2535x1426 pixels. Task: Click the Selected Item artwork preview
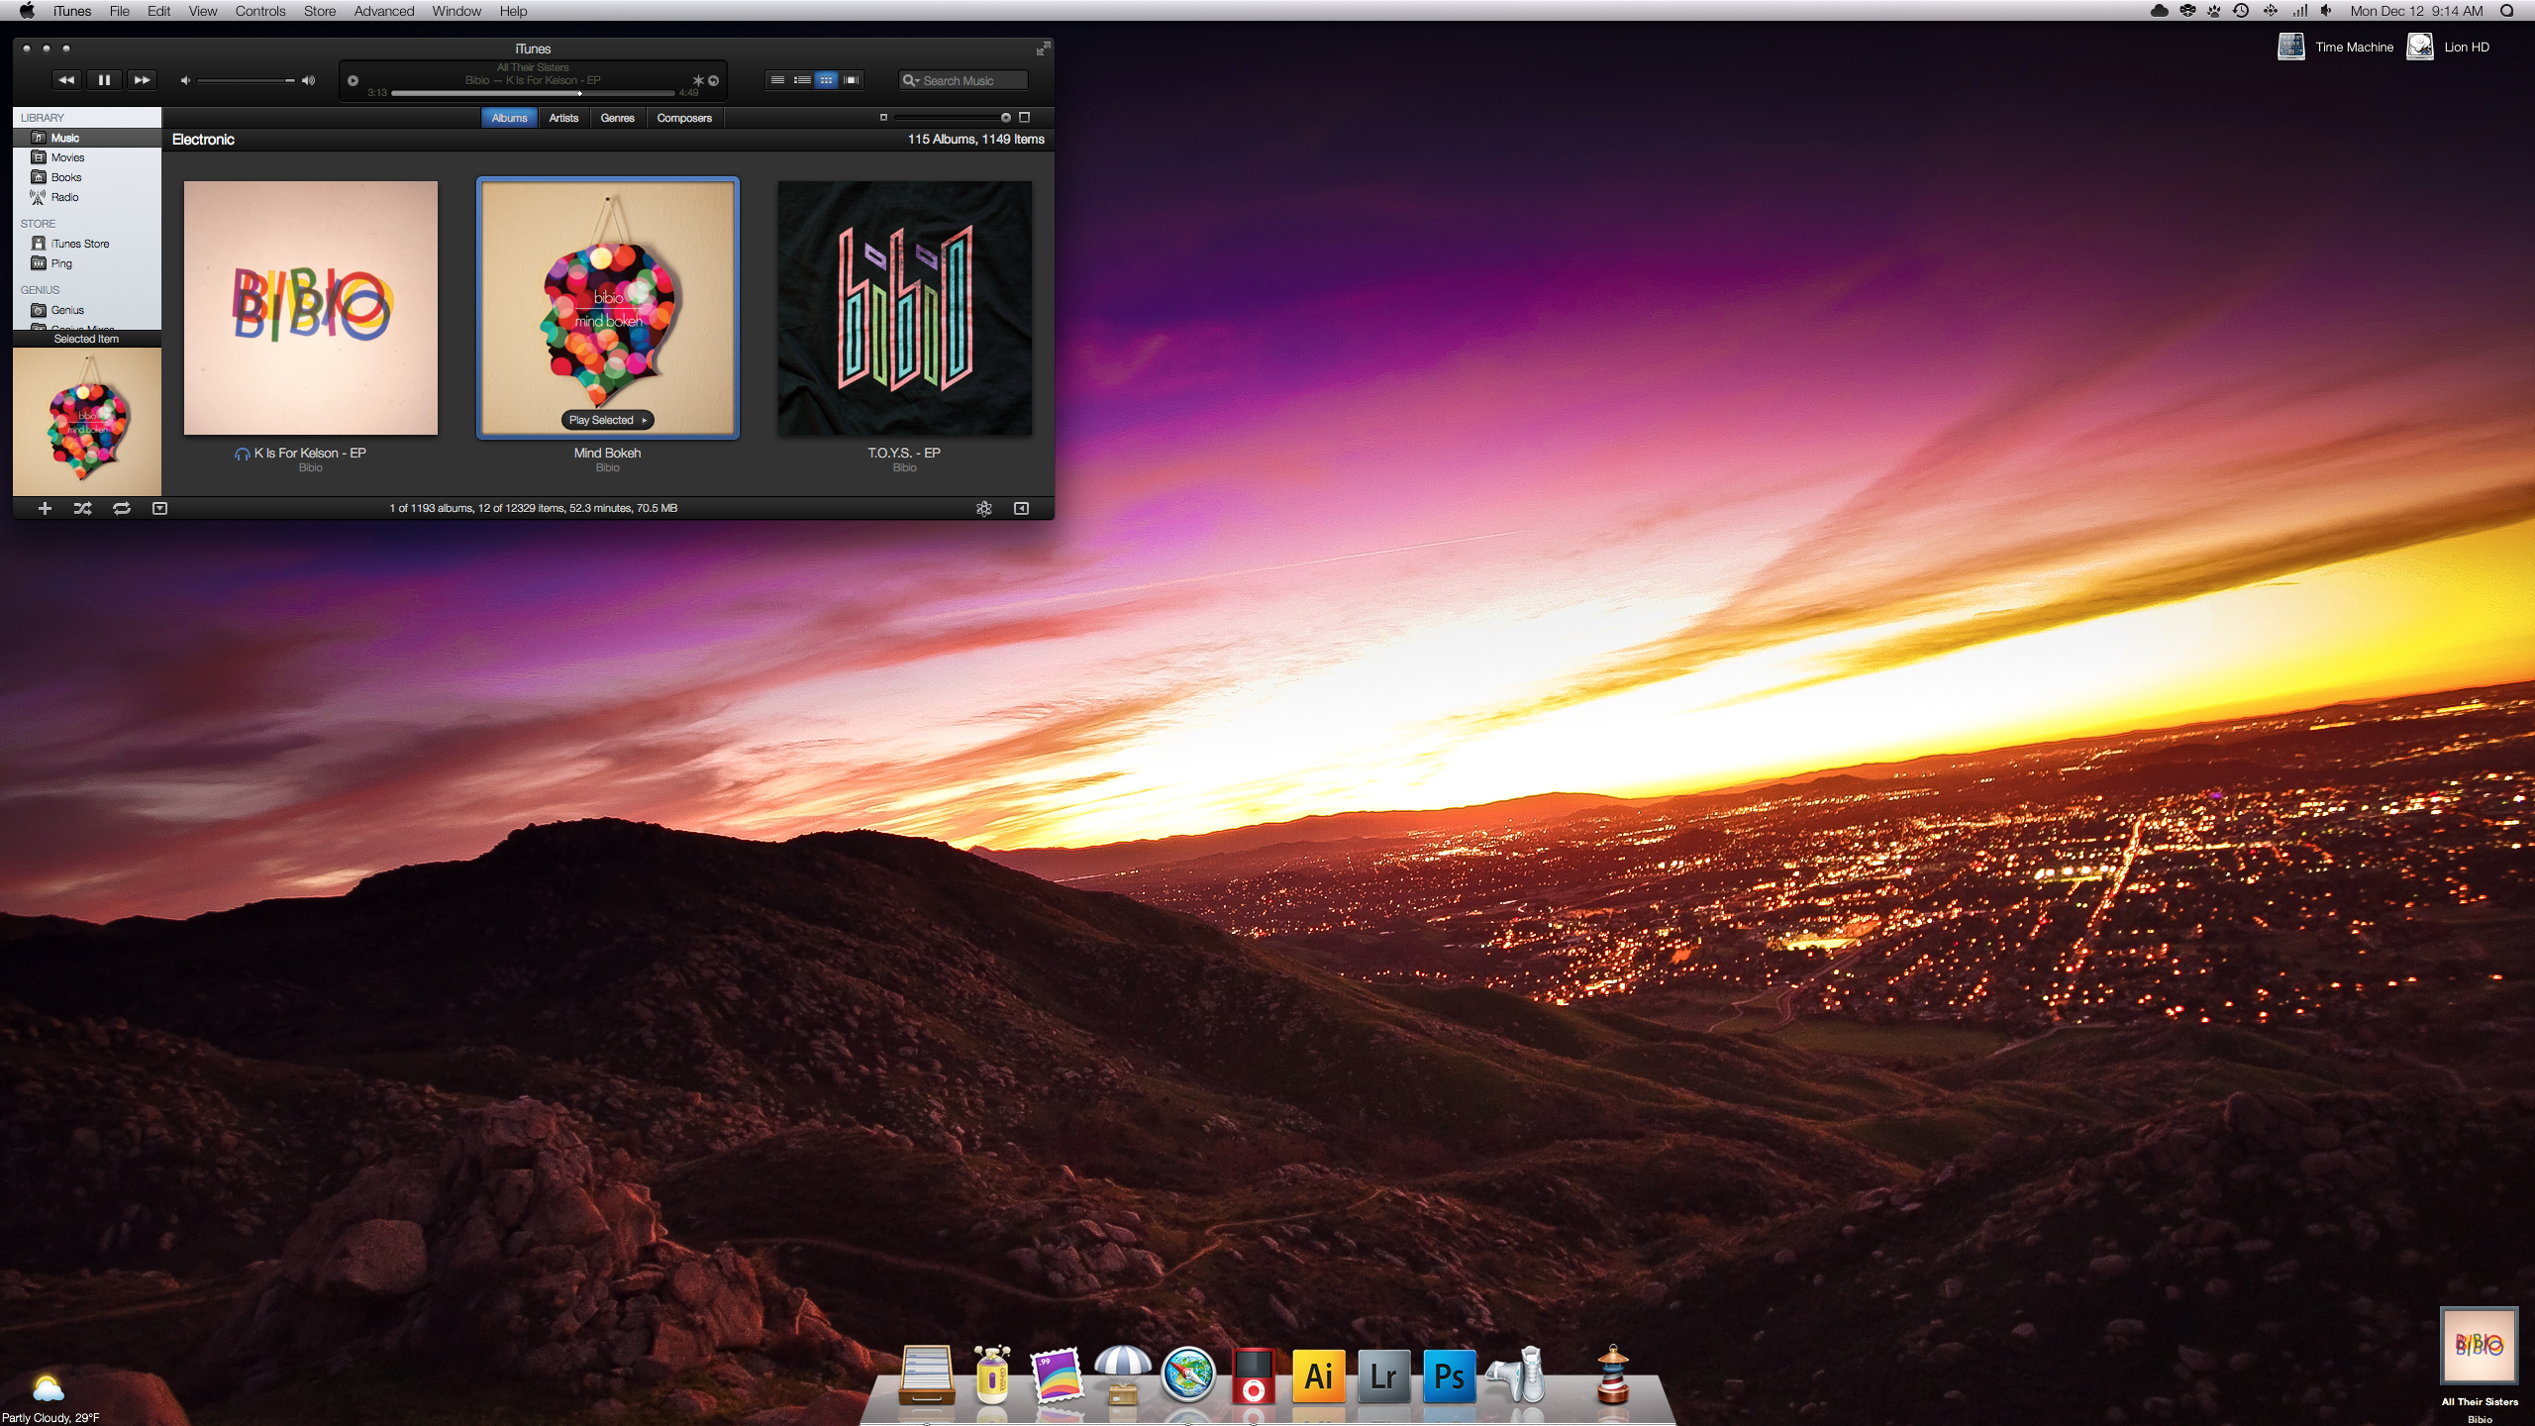click(87, 422)
